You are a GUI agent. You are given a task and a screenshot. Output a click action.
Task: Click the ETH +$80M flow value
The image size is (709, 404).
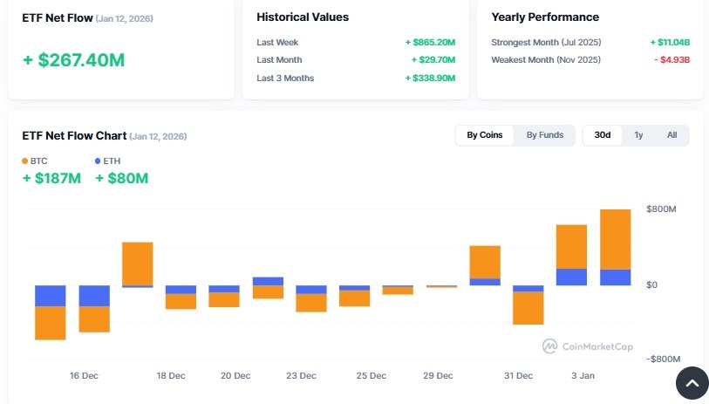click(121, 179)
